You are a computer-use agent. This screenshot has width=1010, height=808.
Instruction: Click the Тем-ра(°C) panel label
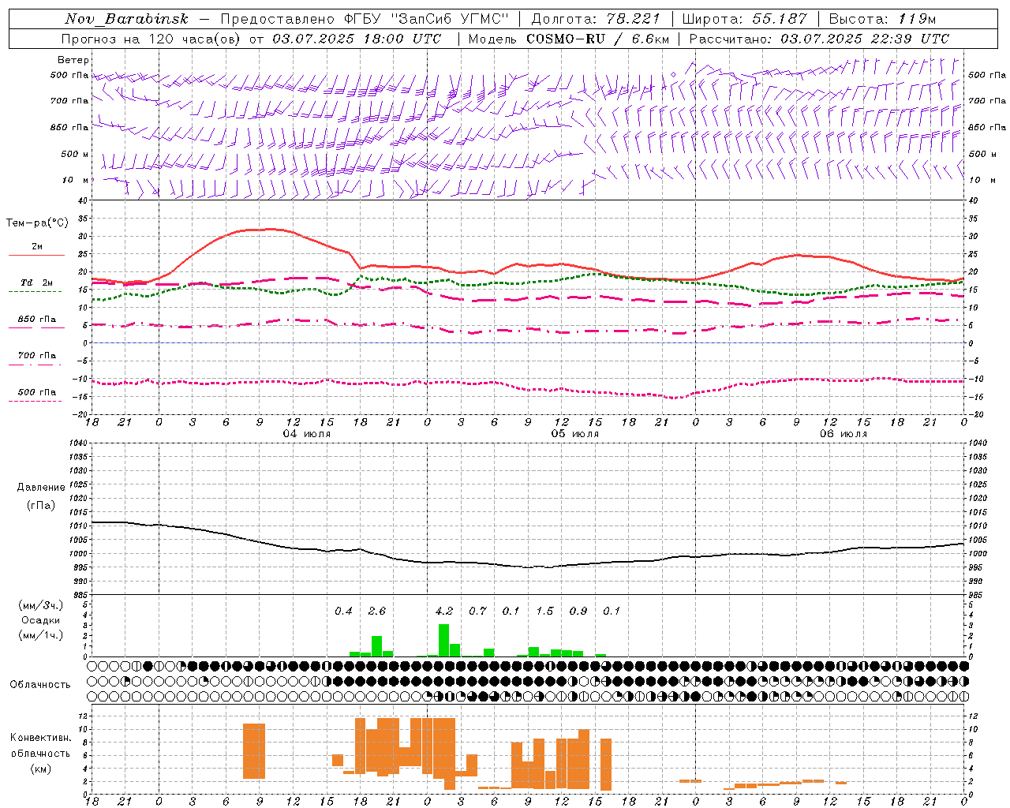coord(38,223)
